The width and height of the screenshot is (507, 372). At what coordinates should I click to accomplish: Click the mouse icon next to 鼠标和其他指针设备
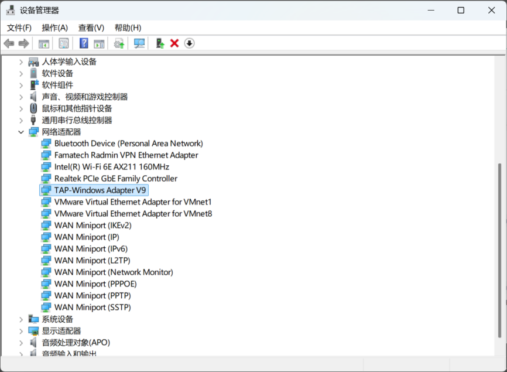[x=33, y=108]
